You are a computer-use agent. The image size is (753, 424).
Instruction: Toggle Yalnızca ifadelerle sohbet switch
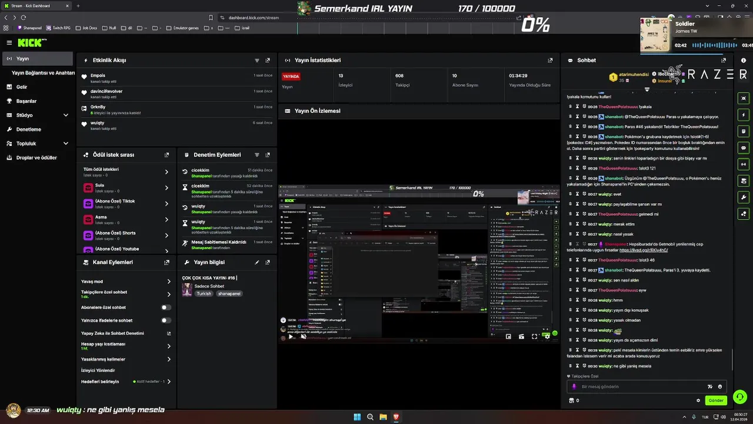[x=166, y=320]
